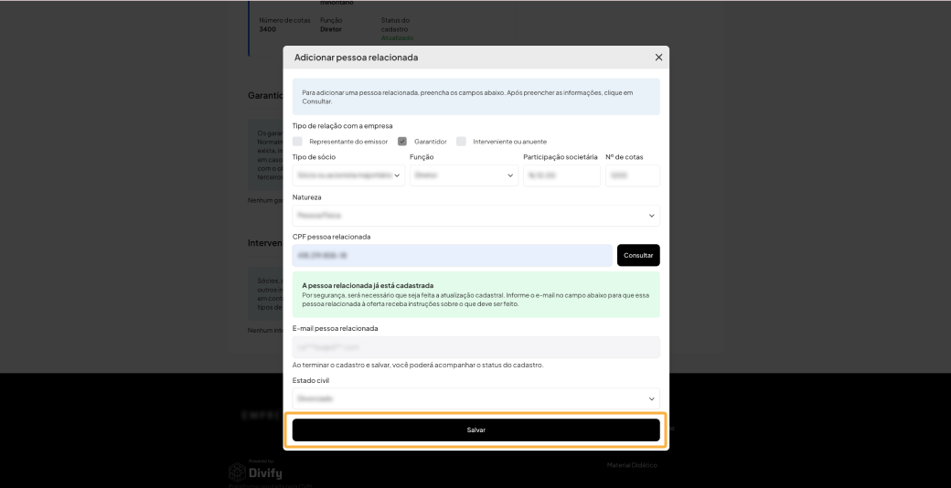
Task: Click the Consultar button
Action: tap(638, 255)
